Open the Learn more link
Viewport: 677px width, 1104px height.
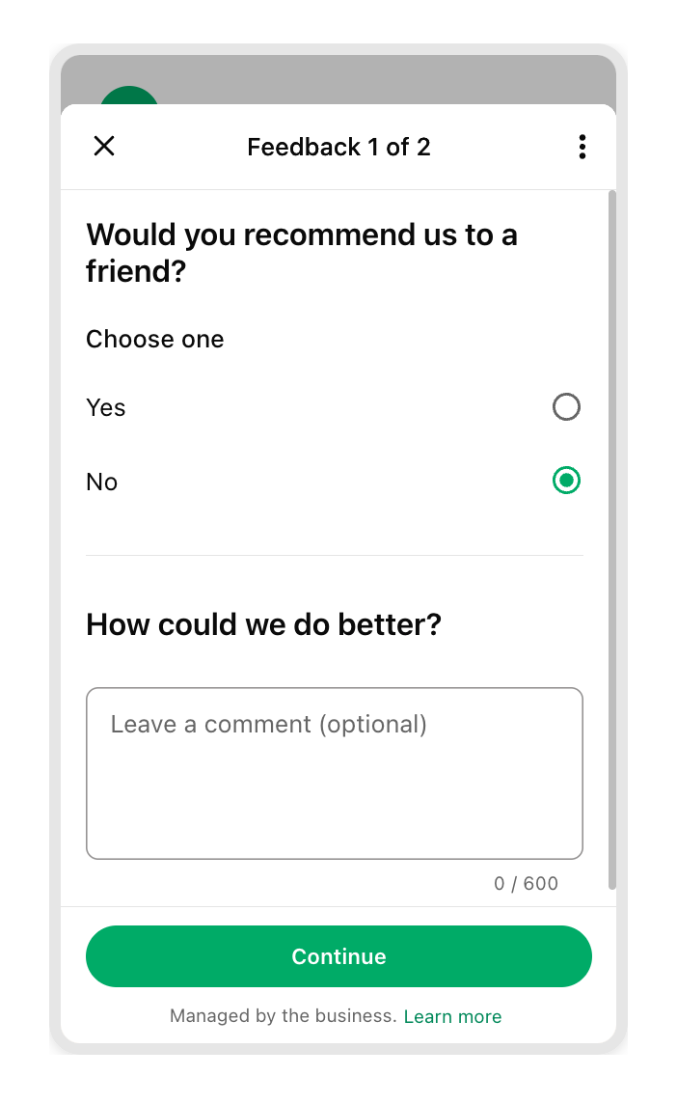tap(452, 1016)
